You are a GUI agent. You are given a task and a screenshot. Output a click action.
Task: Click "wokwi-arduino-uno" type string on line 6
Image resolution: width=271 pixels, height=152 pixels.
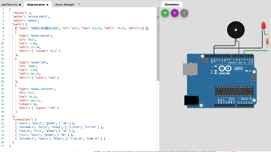(x=44, y=28)
